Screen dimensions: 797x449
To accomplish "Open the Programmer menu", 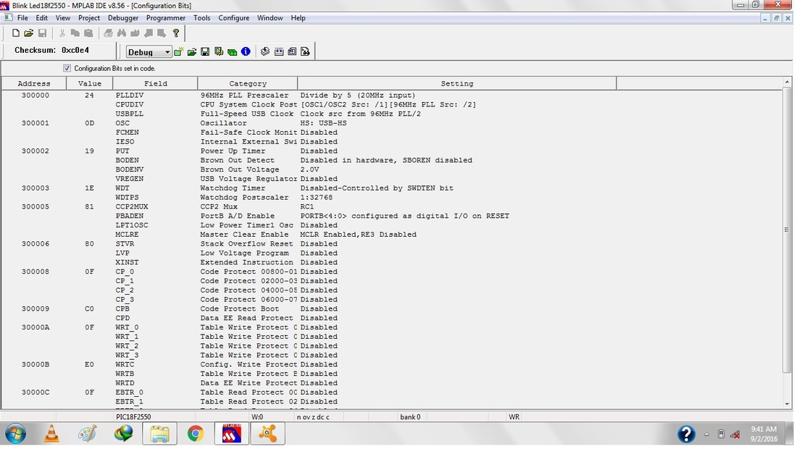I will click(x=166, y=18).
